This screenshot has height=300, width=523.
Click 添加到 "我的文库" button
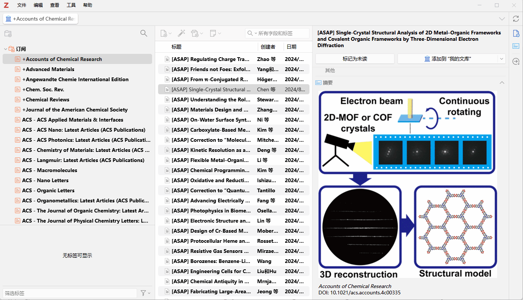447,59
